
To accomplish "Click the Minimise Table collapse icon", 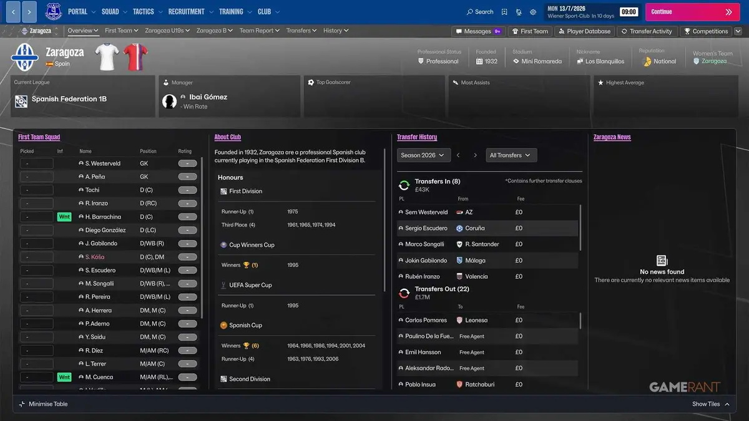I will coord(22,404).
